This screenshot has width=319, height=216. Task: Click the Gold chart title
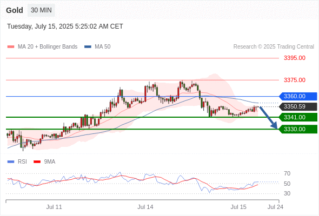click(x=15, y=10)
